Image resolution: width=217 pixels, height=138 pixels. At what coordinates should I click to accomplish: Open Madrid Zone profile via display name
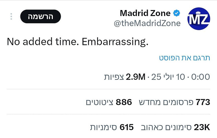pyautogui.click(x=145, y=13)
